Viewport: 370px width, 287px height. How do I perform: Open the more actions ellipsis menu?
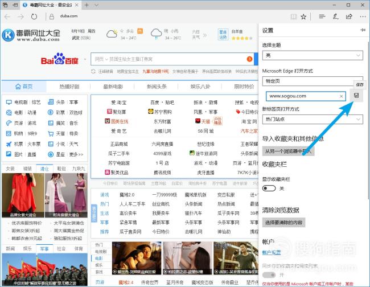363,17
